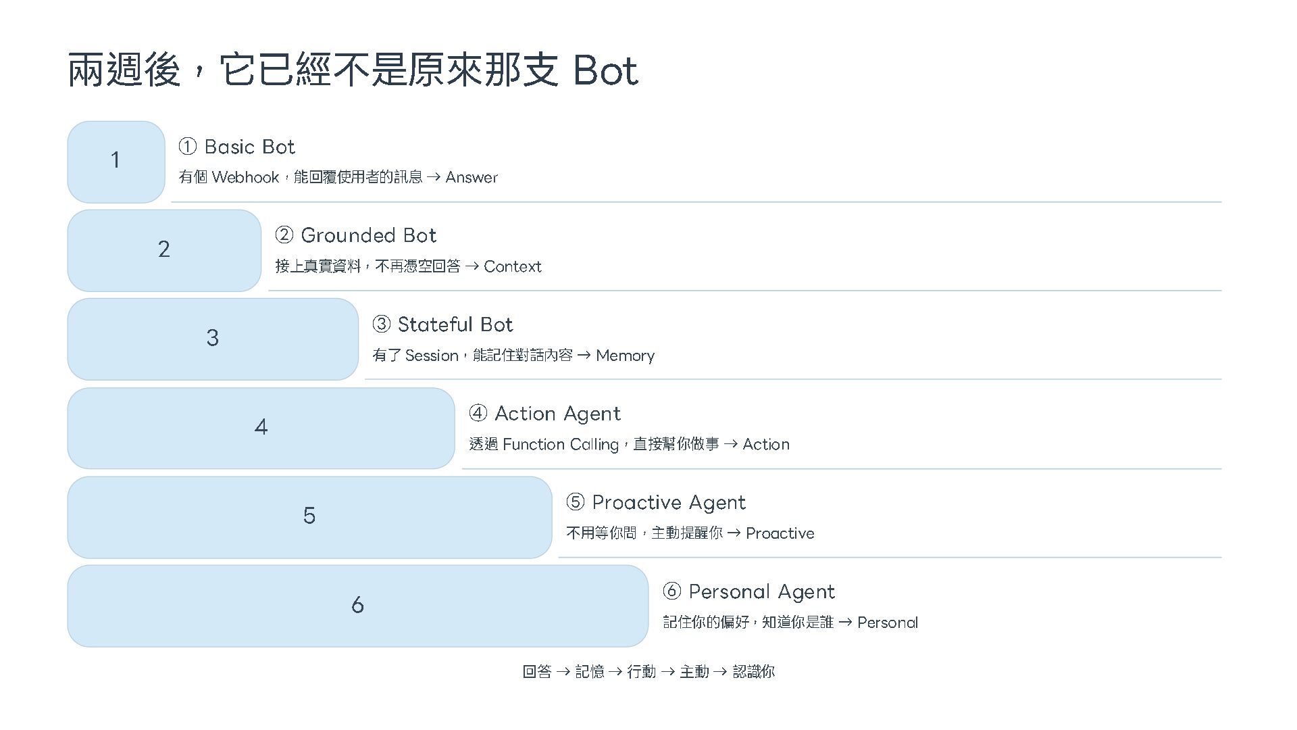Select the Function Calling description line
This screenshot has width=1297, height=730.
pos(629,444)
